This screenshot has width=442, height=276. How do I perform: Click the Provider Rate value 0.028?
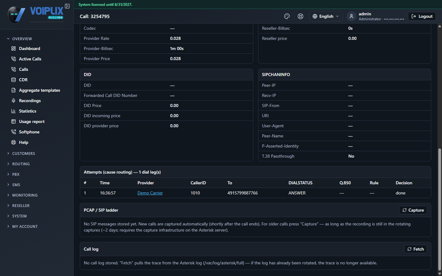(x=175, y=38)
